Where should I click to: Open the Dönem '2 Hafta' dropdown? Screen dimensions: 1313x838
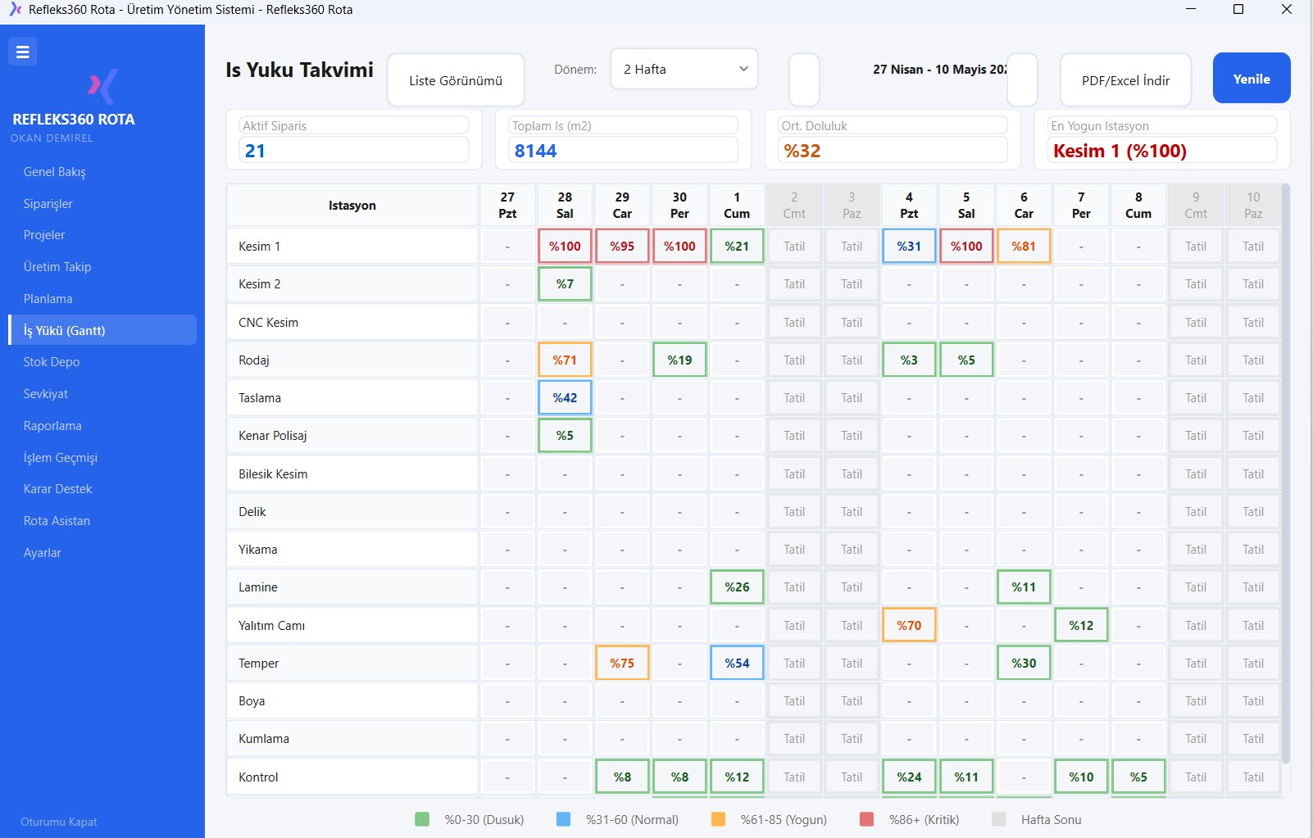click(x=684, y=70)
